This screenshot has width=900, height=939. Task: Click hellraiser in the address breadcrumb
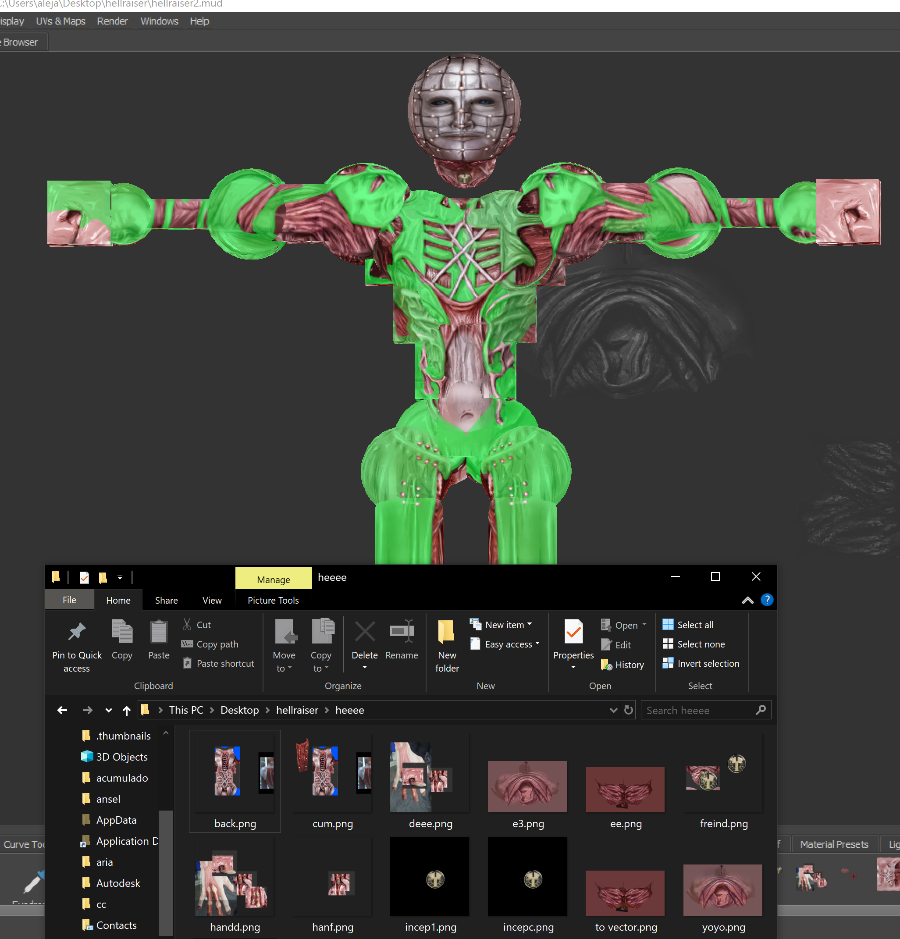(x=297, y=710)
